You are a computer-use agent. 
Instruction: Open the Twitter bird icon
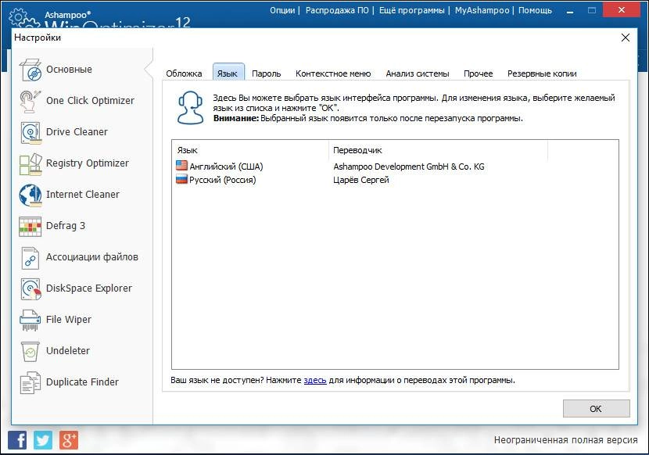(43, 440)
